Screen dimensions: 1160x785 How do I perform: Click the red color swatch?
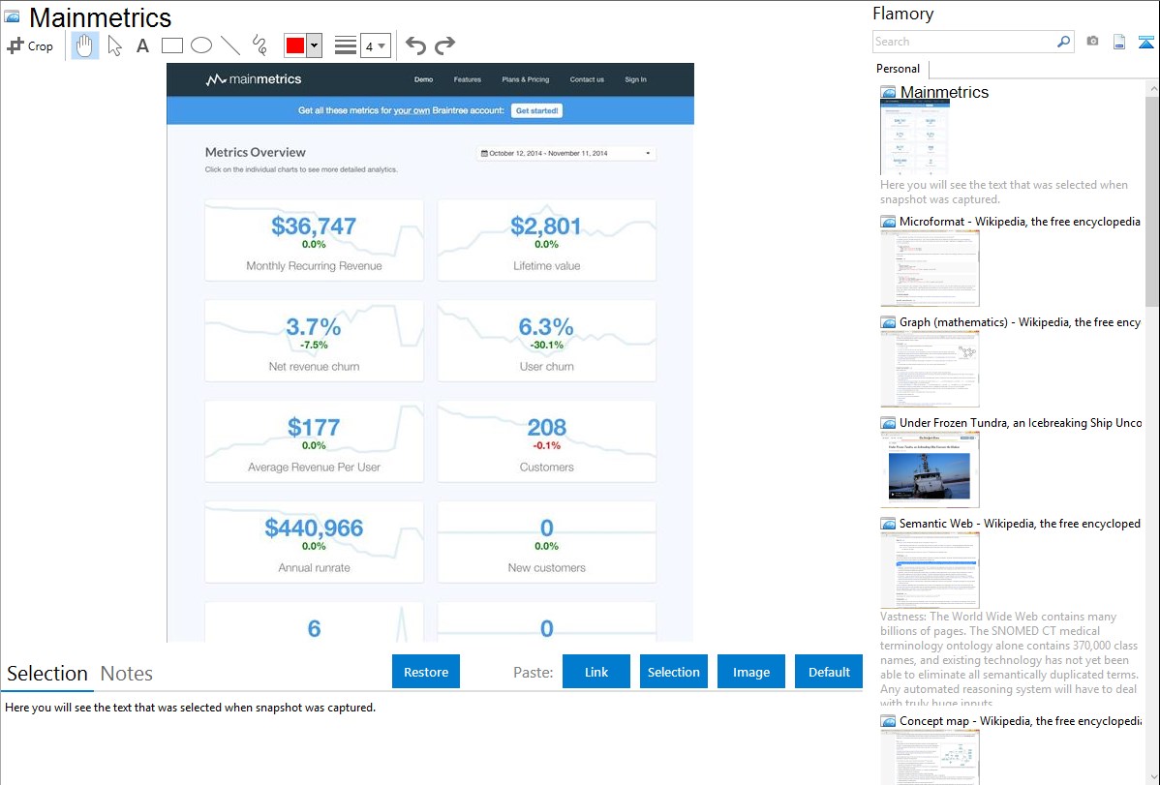click(x=295, y=45)
